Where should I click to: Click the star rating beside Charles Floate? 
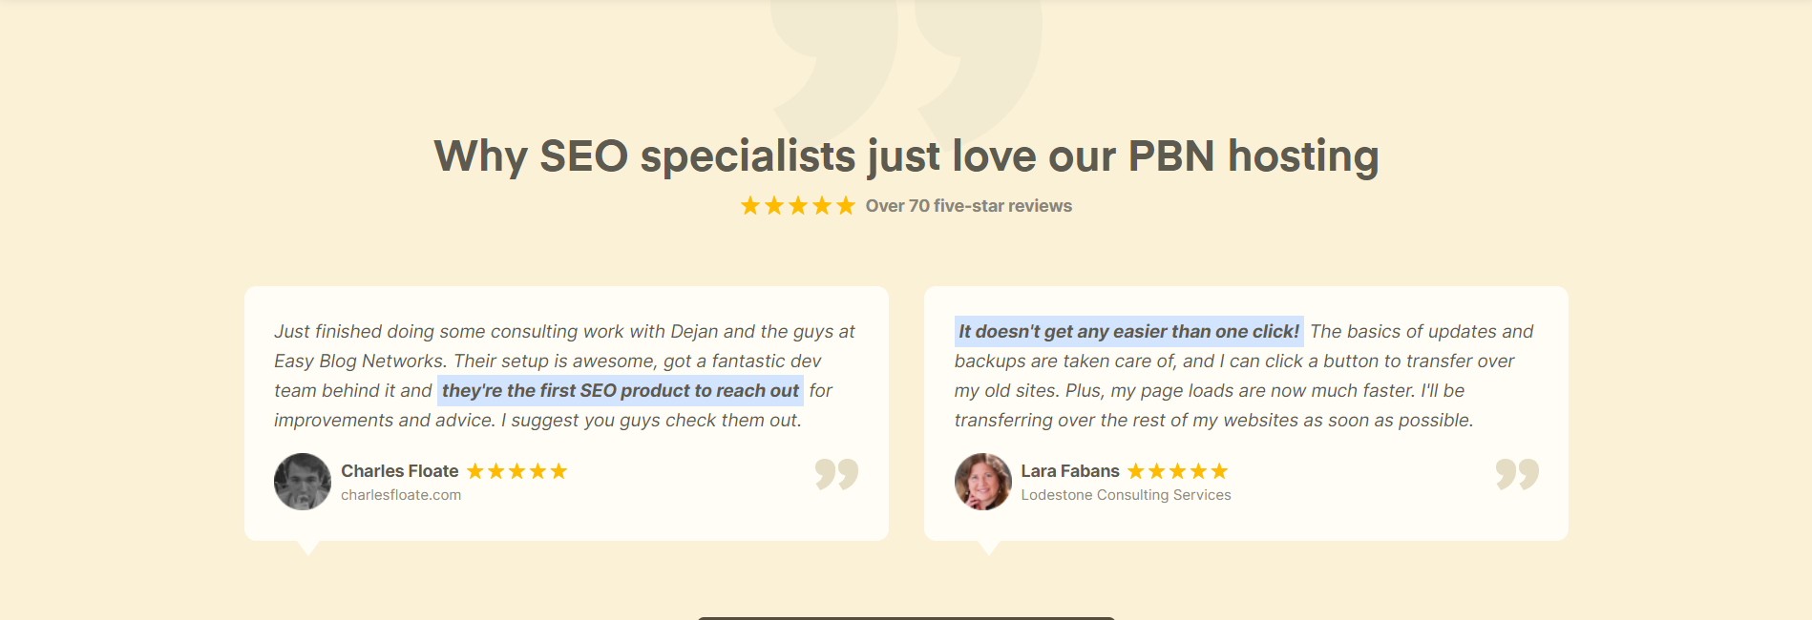[x=516, y=471]
